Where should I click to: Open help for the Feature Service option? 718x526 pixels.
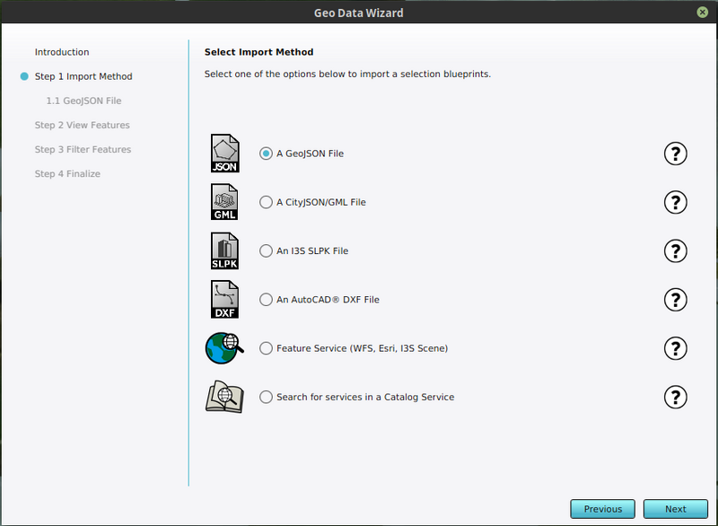coord(676,348)
